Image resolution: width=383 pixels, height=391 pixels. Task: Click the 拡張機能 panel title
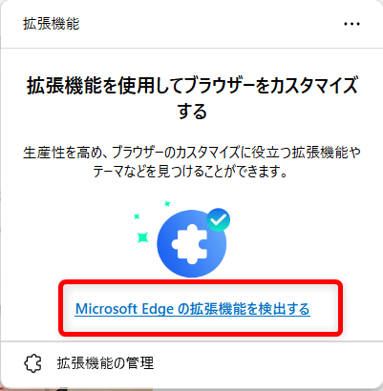point(51,24)
